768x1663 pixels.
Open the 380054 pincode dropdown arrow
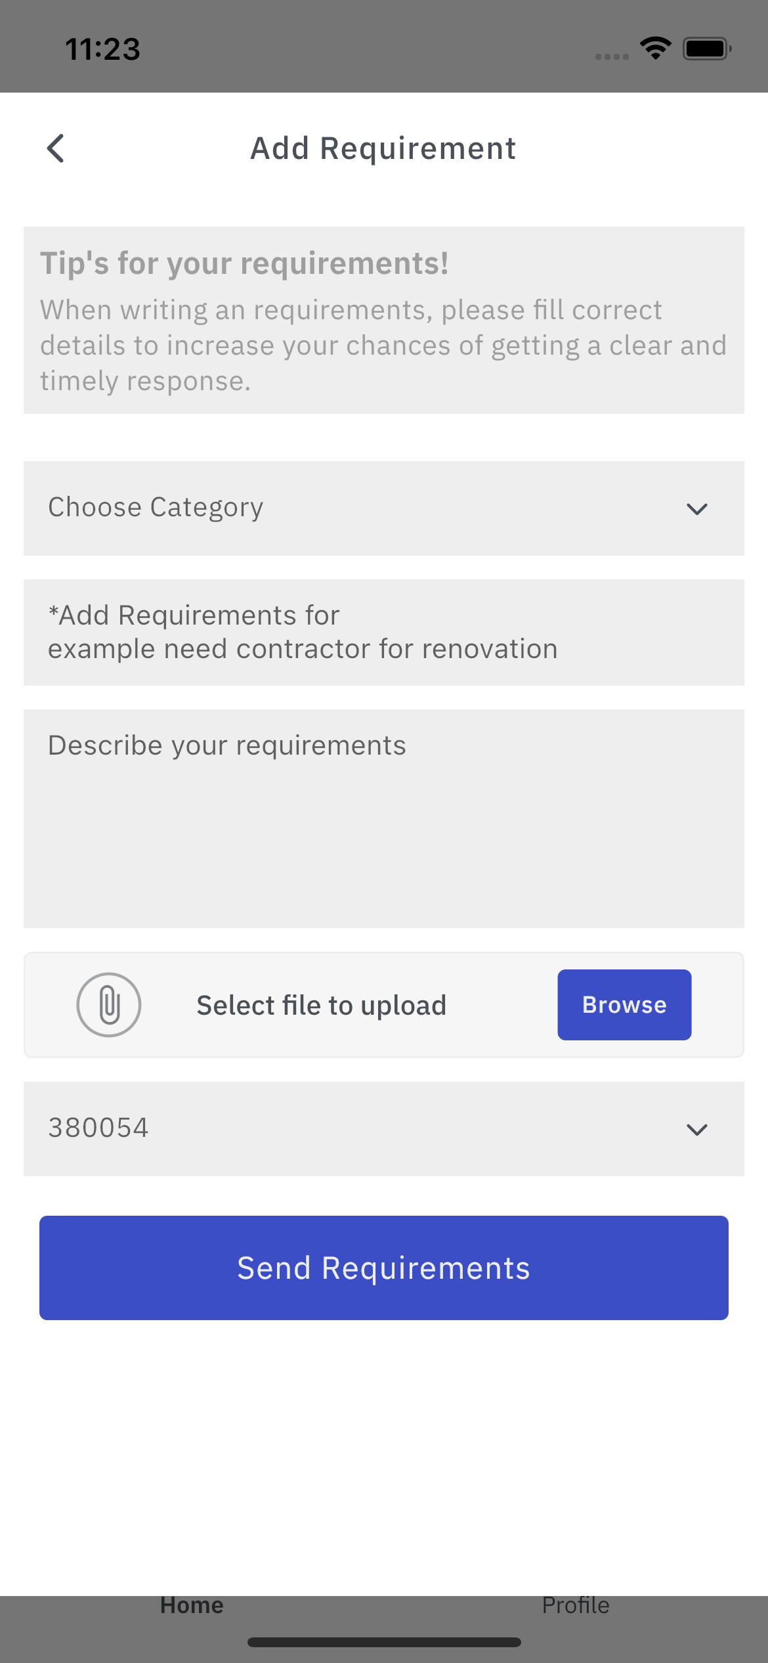click(x=696, y=1130)
